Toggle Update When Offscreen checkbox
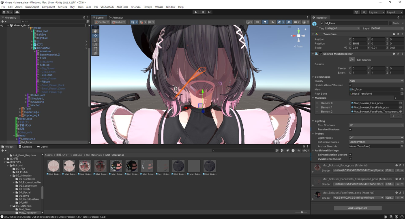Viewport: 405px width, 219px height. [x=351, y=85]
